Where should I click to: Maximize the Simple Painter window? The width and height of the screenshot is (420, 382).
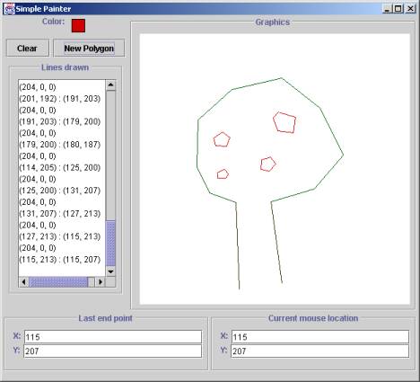[x=398, y=9]
